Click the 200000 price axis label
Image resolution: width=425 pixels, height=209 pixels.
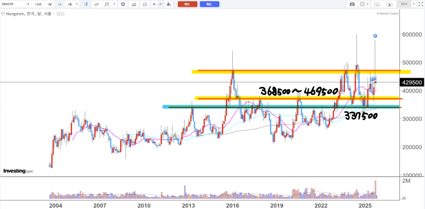[x=411, y=147]
